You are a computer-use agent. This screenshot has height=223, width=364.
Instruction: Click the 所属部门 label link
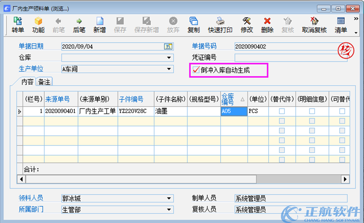pos(31,209)
